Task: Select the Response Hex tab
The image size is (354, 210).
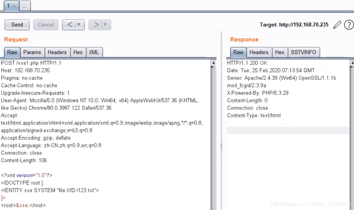Action: click(279, 52)
